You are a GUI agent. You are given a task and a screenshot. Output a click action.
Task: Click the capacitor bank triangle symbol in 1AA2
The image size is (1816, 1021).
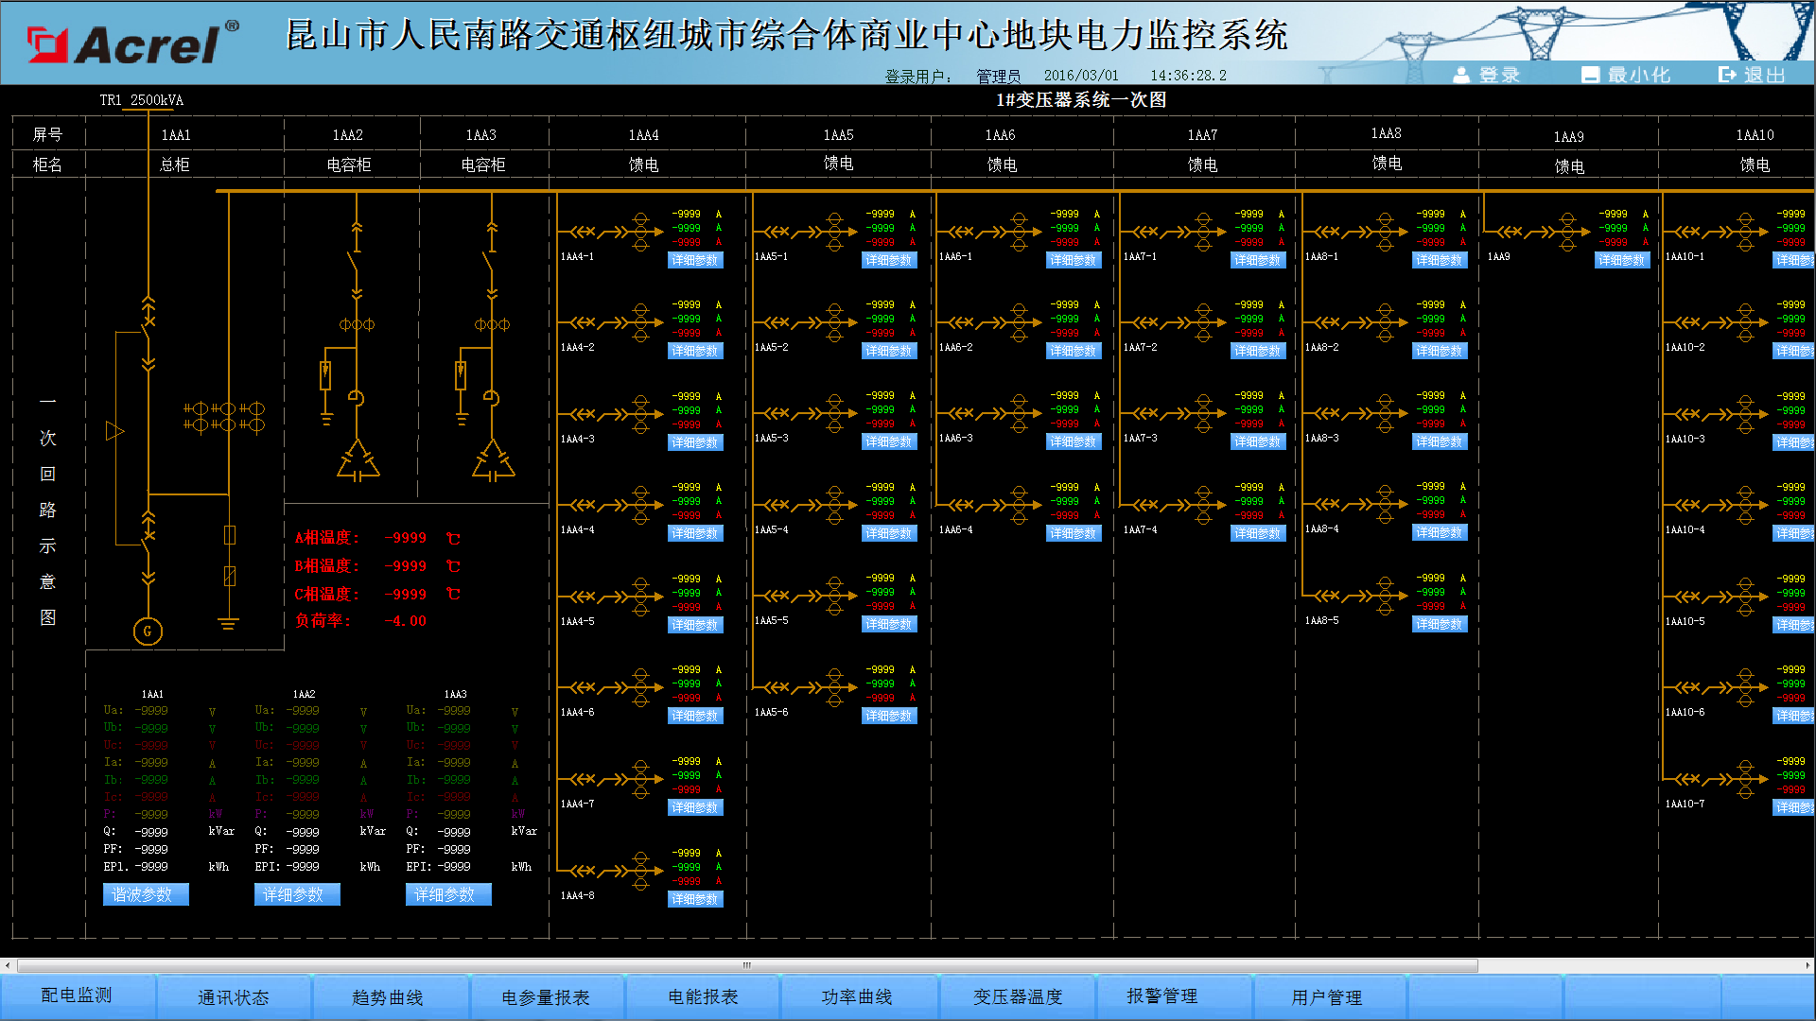tap(358, 460)
